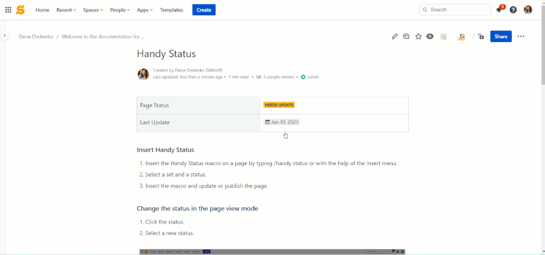The width and height of the screenshot is (545, 255).
Task: Click the NEEDS UPDATE status label
Action: point(279,105)
